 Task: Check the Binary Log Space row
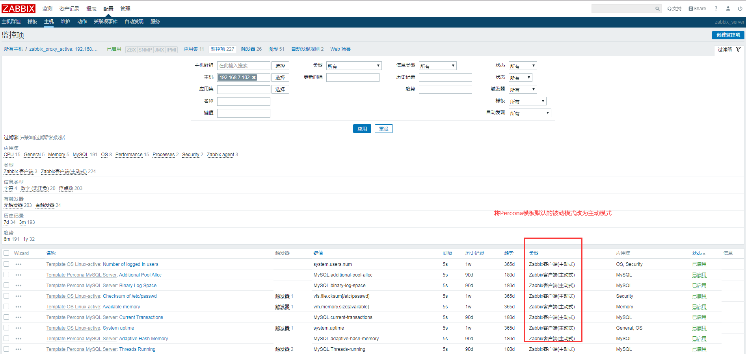6,285
